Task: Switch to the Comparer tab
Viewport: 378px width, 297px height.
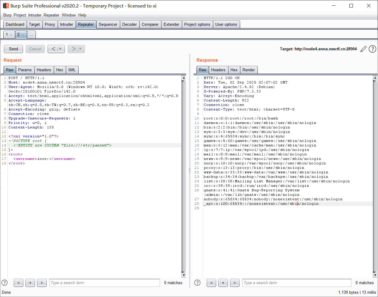Action: point(150,25)
